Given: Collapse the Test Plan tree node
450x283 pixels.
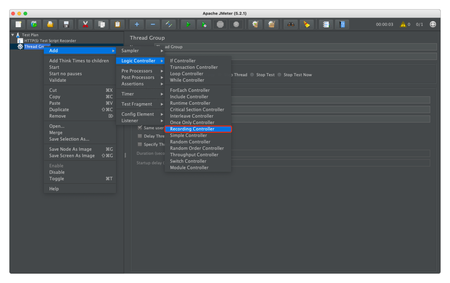Looking at the screenshot, I should 13,35.
